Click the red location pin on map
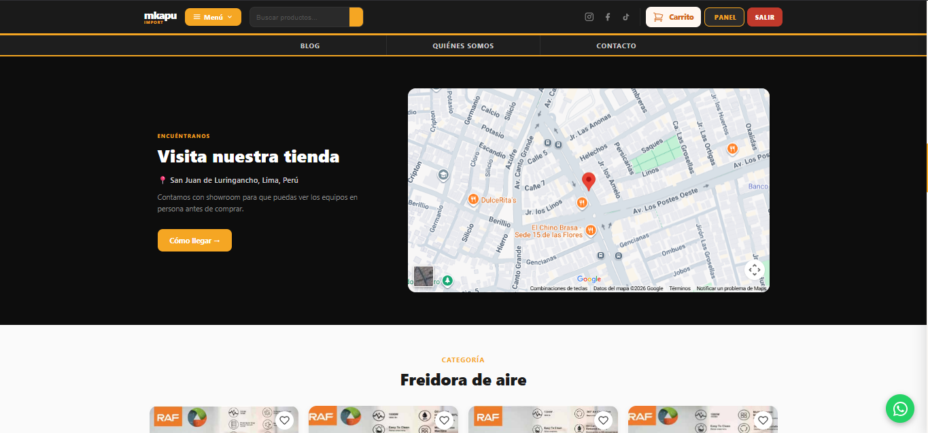The height and width of the screenshot is (433, 928). pyautogui.click(x=589, y=181)
